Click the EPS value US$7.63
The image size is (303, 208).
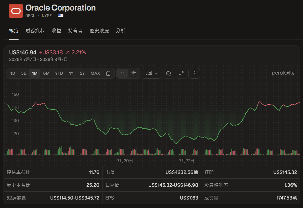point(189,198)
